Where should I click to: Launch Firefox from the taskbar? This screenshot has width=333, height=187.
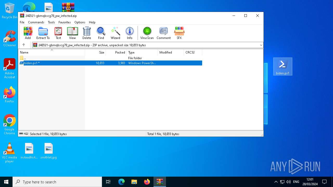point(147,182)
